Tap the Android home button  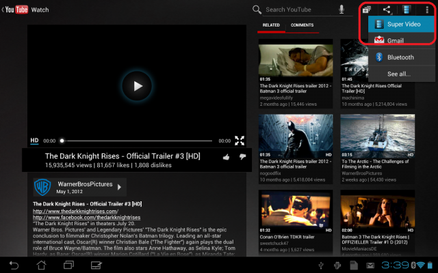pyautogui.click(x=41, y=265)
